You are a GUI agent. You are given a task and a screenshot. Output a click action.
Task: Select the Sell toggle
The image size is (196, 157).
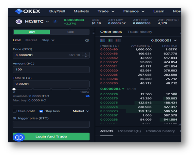coord(70,32)
